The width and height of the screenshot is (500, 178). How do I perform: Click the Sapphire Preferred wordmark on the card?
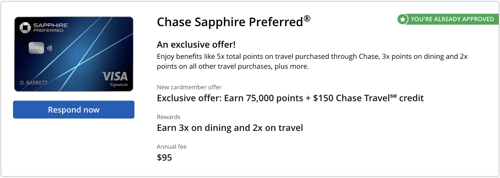(50, 28)
